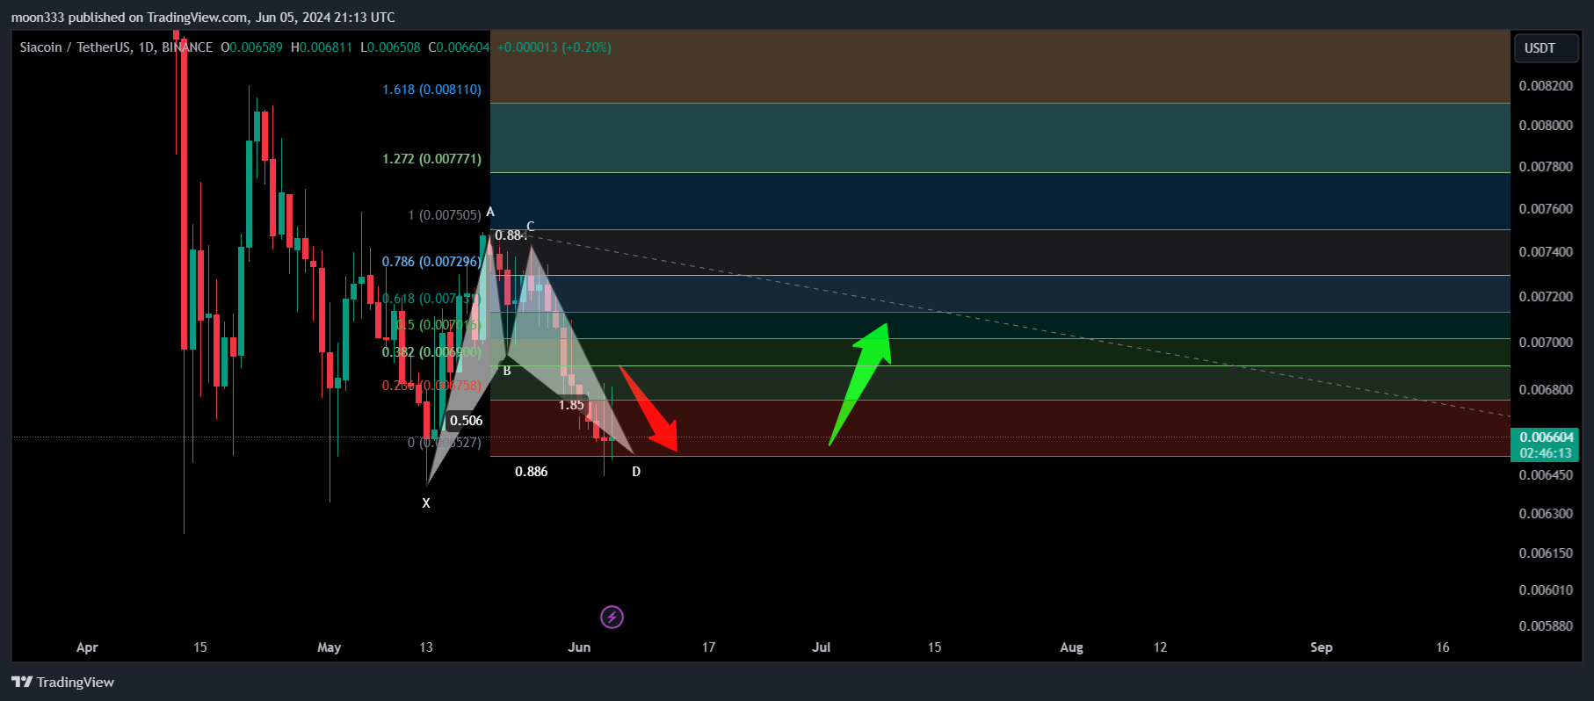Click the Sep label on time axis
The height and width of the screenshot is (701, 1594).
point(1321,647)
